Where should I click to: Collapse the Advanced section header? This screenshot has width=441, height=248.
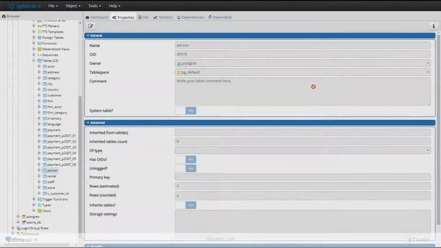click(260, 123)
